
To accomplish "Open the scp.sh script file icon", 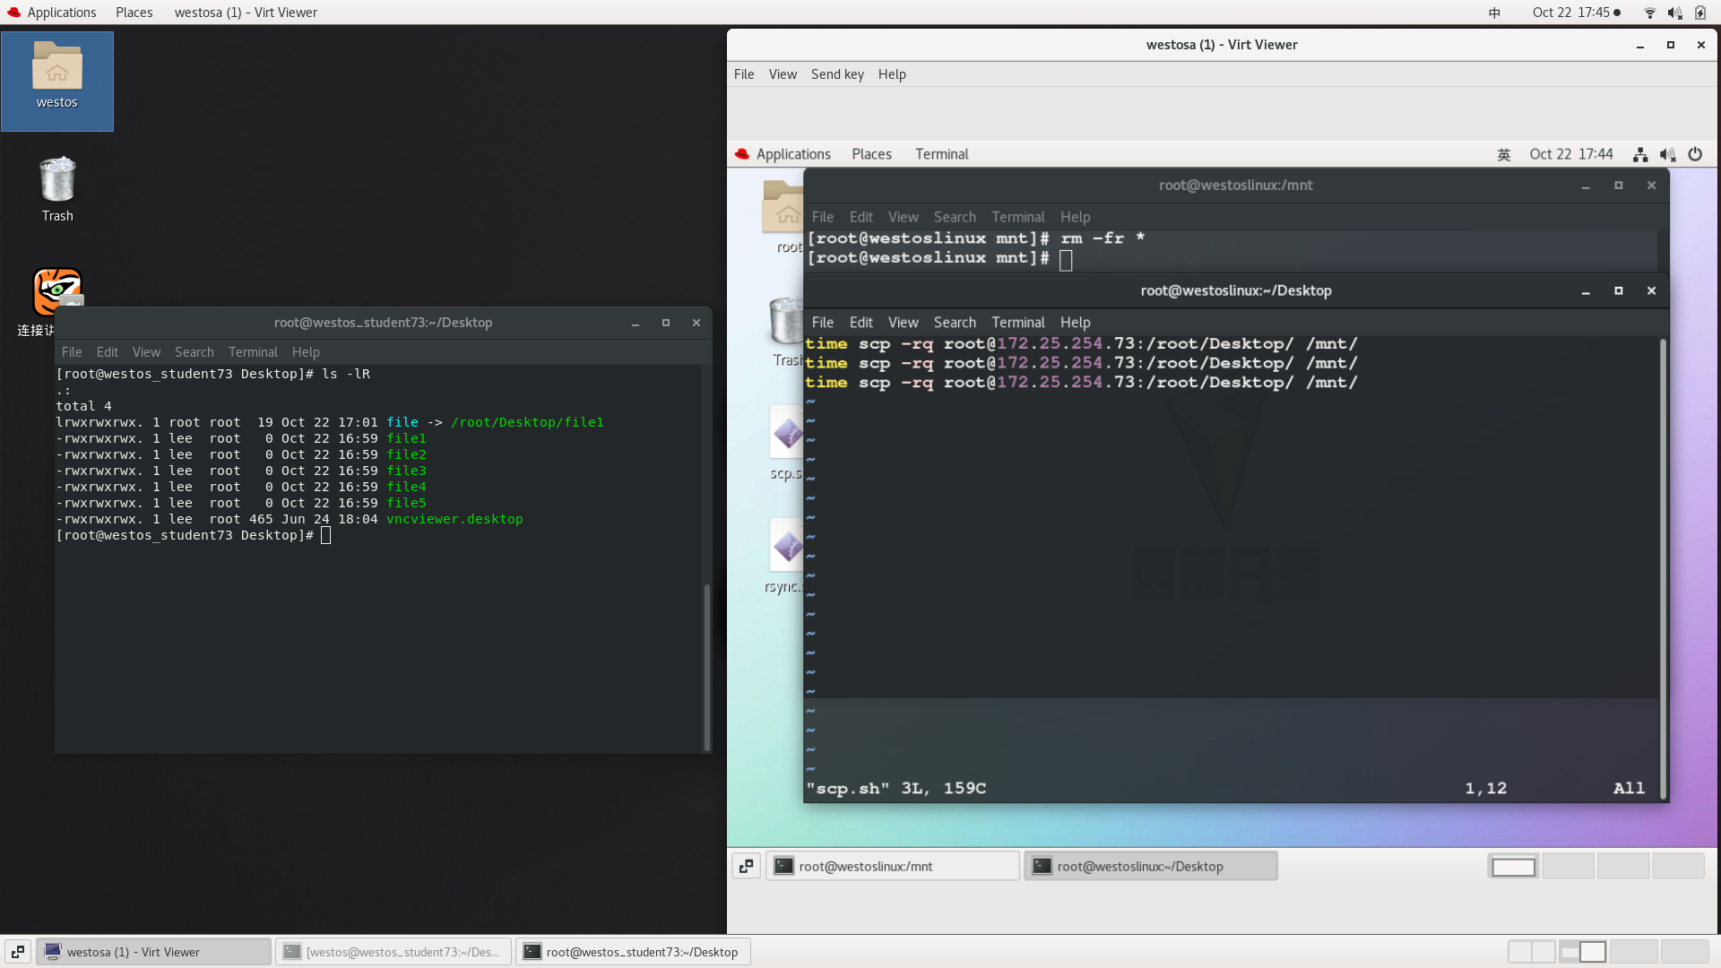I will tap(786, 434).
